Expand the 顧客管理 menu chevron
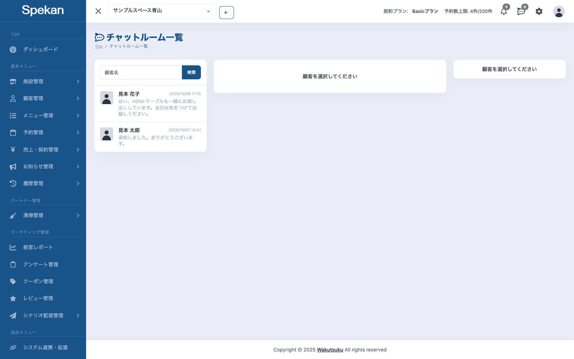 (78, 98)
